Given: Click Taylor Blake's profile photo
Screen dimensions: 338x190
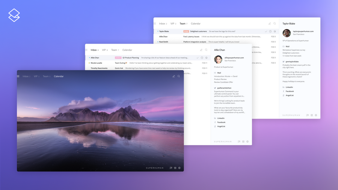Looking at the screenshot, I should coord(287,33).
